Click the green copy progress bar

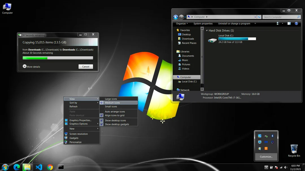pyautogui.click(x=58, y=58)
